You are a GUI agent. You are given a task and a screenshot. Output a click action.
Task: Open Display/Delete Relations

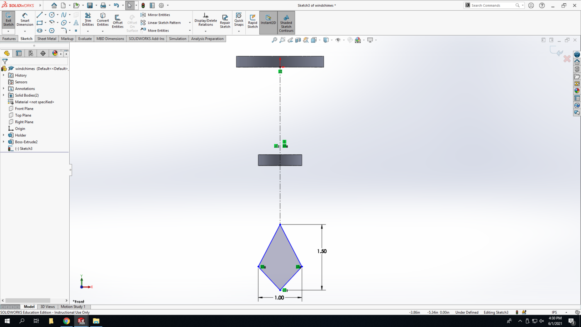[205, 20]
